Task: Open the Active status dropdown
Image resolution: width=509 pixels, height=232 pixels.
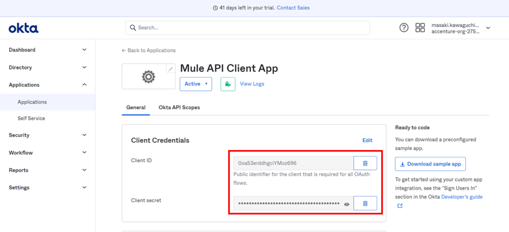Action: [x=196, y=84]
